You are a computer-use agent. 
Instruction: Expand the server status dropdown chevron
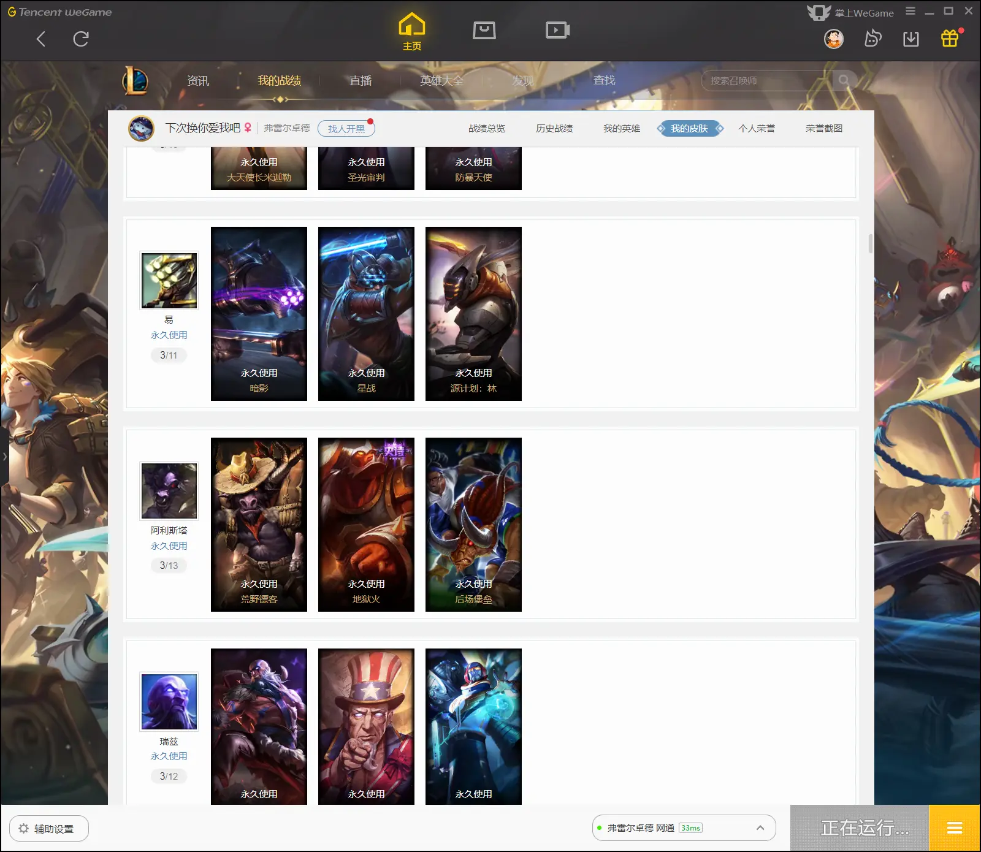point(760,828)
